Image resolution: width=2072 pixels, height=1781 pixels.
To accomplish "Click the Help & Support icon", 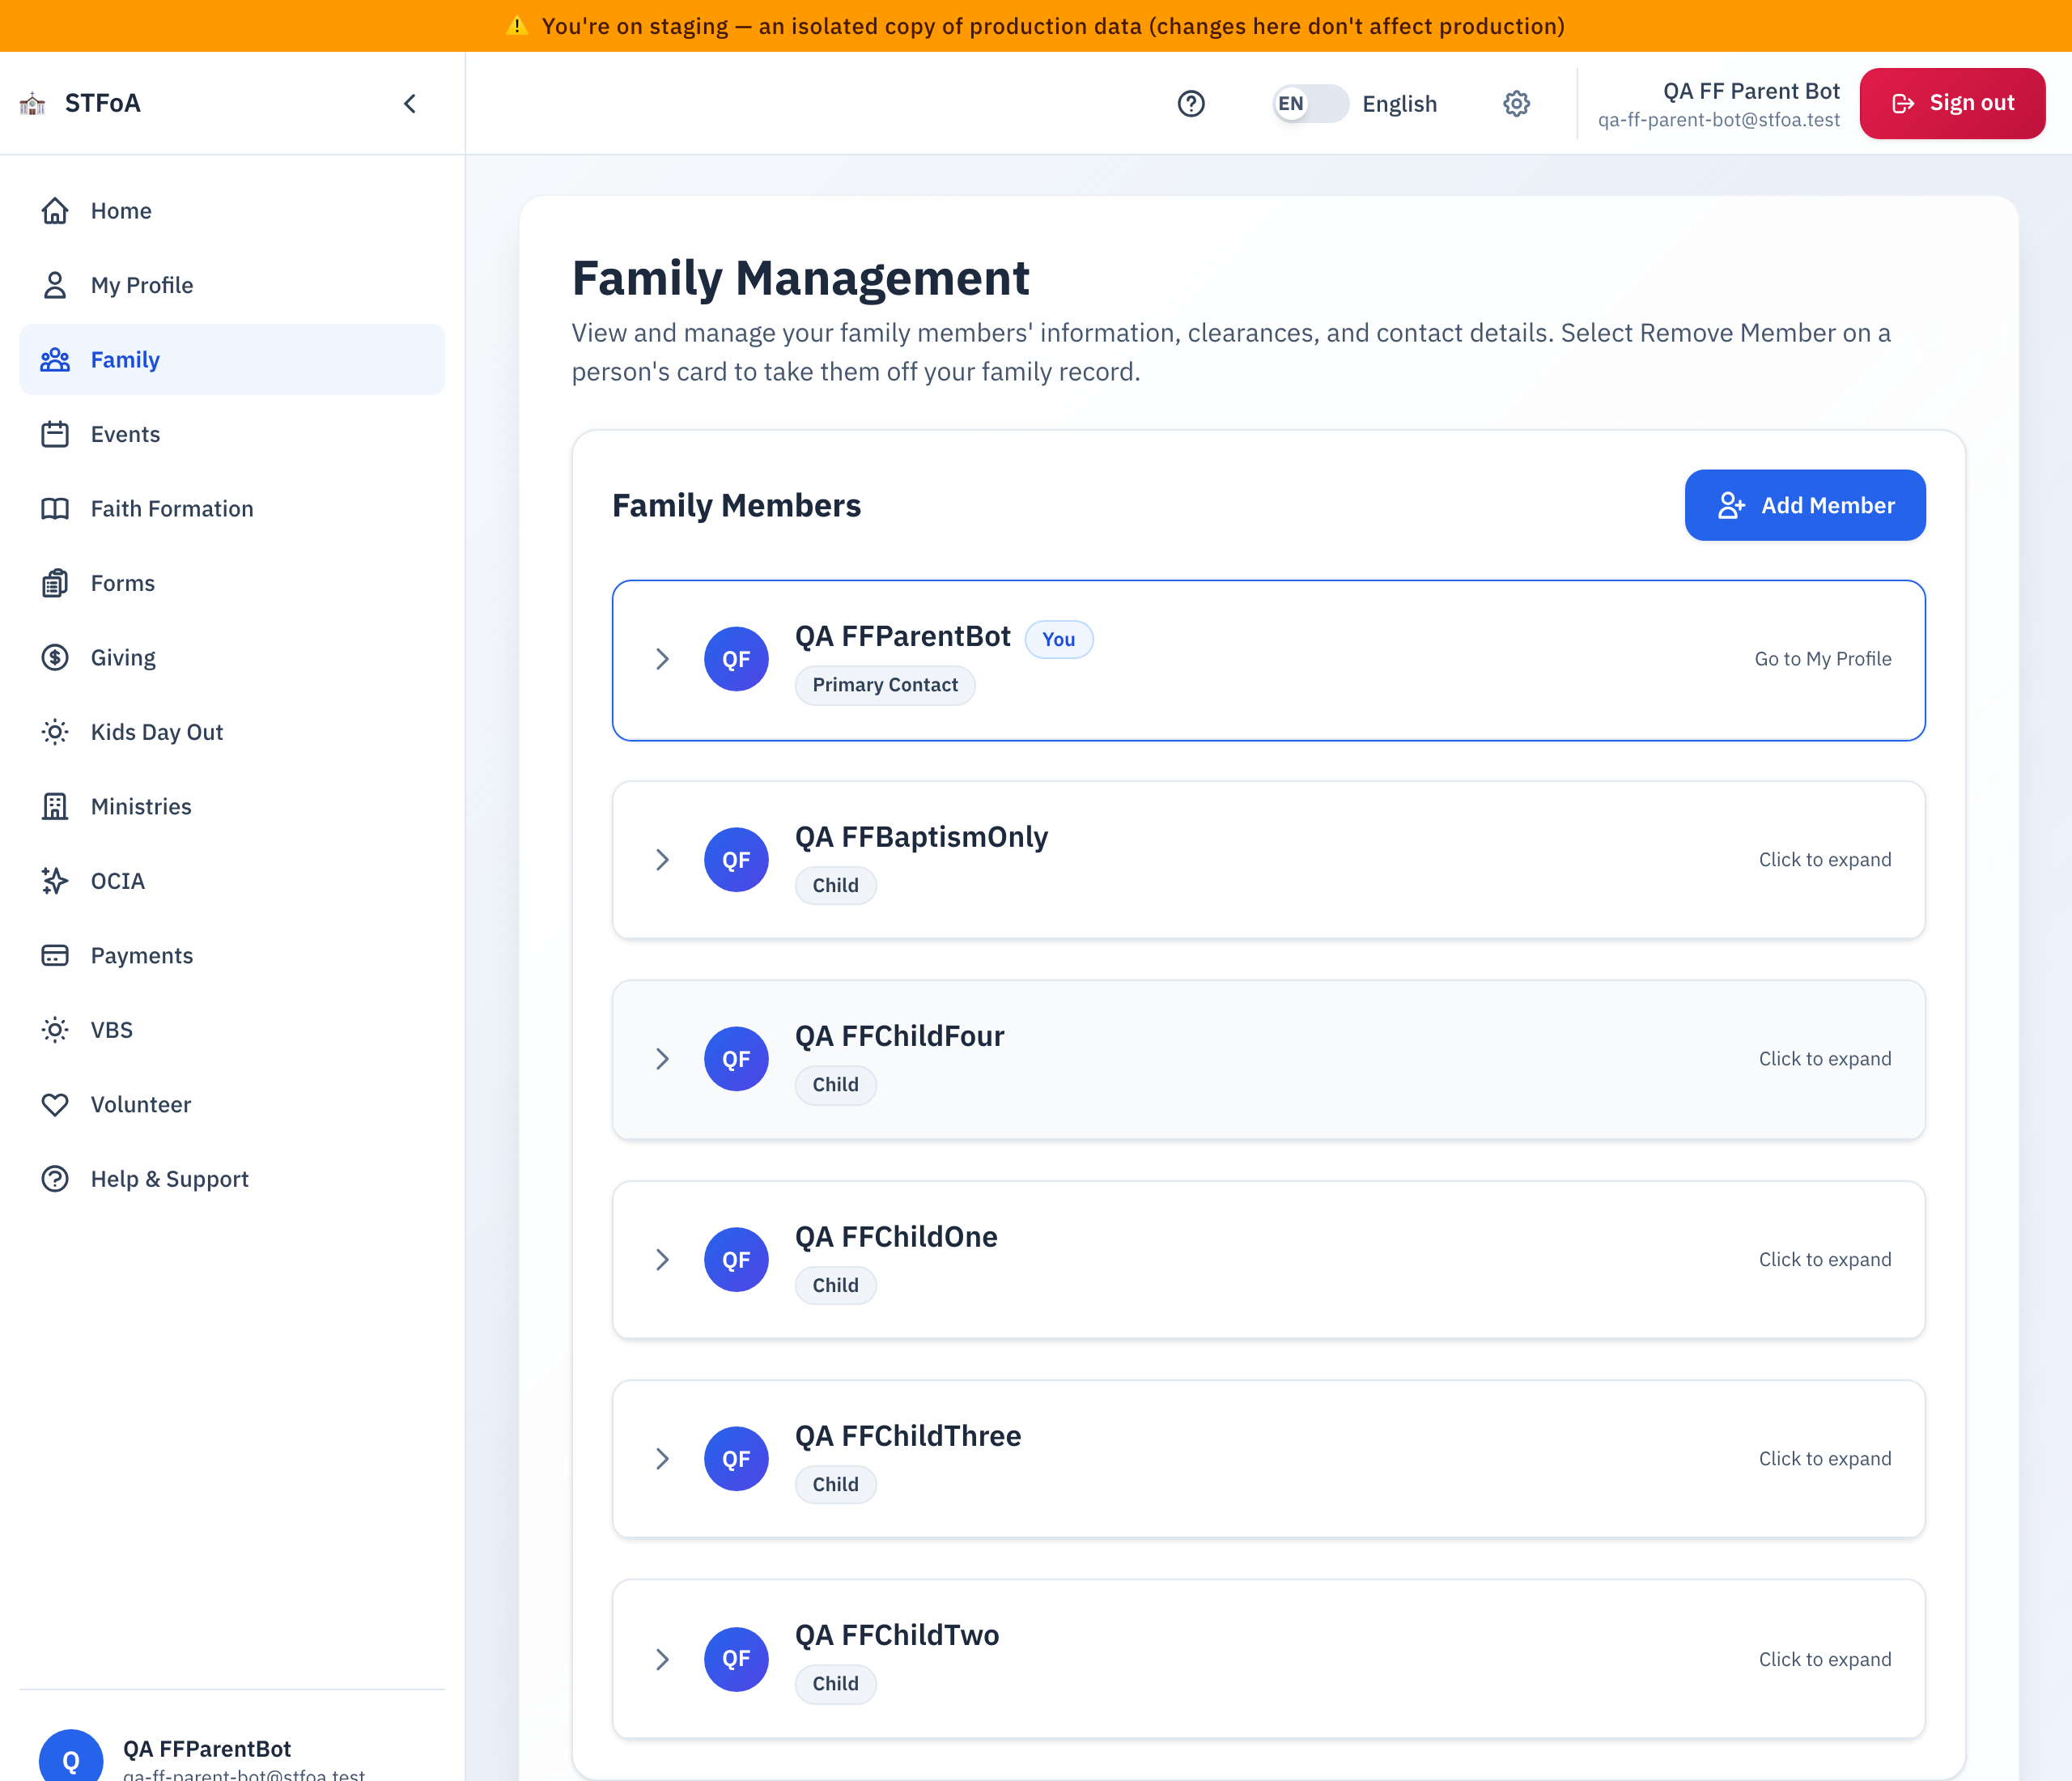I will tap(55, 1179).
